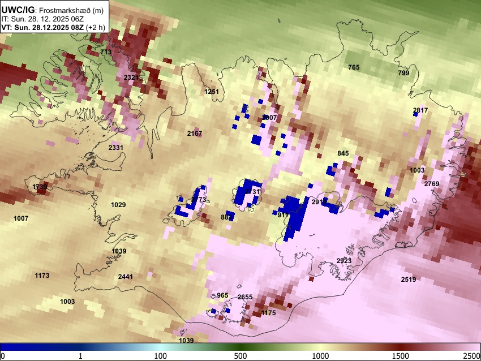The image size is (481, 361).
Task: Click the map value 2923
Action: pos(344,261)
